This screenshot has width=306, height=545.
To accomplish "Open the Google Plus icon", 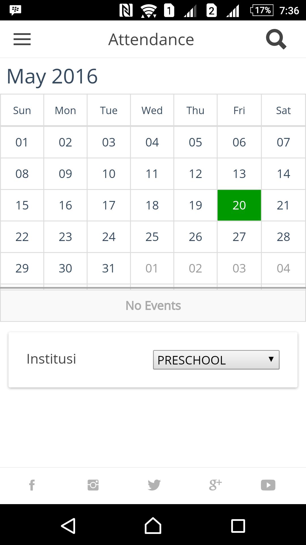I will click(x=215, y=485).
